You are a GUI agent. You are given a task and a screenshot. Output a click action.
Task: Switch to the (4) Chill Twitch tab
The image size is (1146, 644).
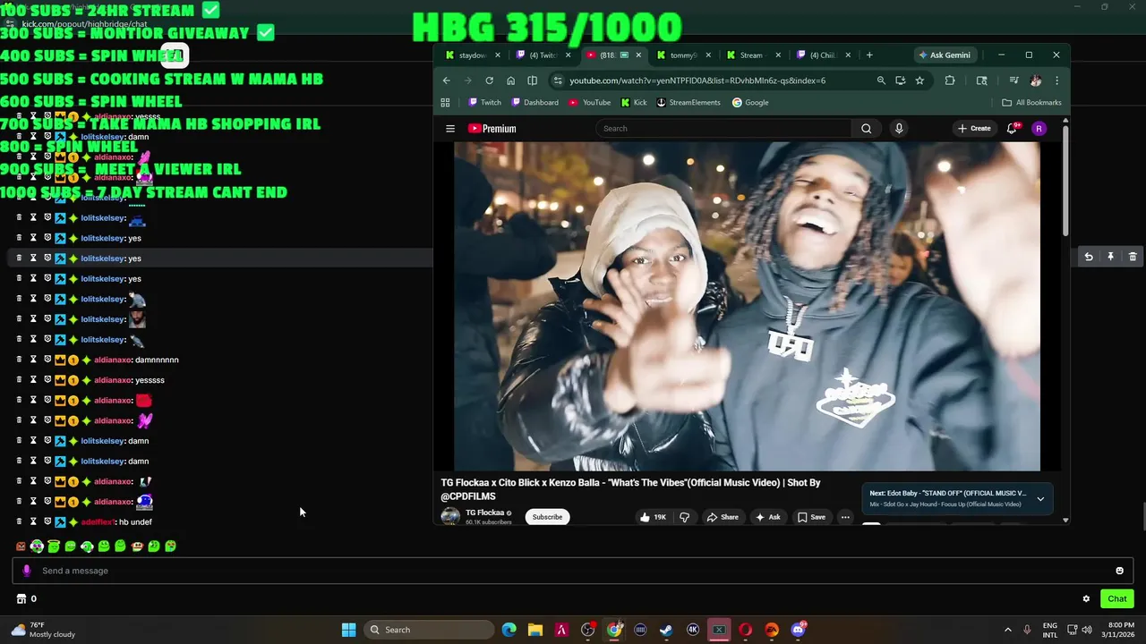823,55
